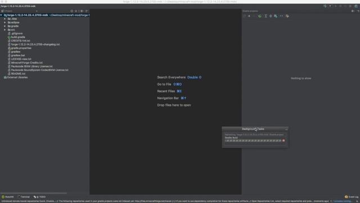Screen dimensions: 360x203
Task: Click the Project panel horizontal scrollbar
Action: tap(34, 193)
